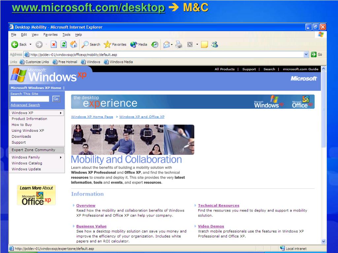338x253 pixels.
Task: Open the View menu
Action: [35, 35]
